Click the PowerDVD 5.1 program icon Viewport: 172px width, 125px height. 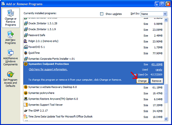pyautogui.click(x=26, y=47)
